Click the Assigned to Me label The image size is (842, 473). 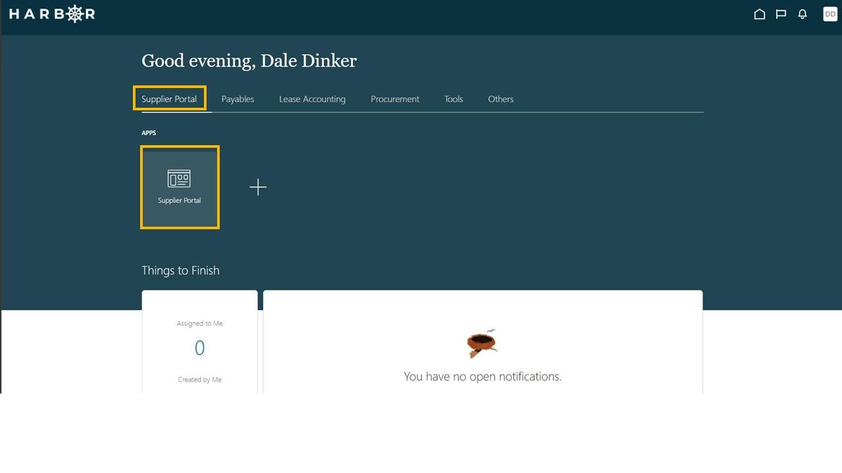[x=199, y=323]
